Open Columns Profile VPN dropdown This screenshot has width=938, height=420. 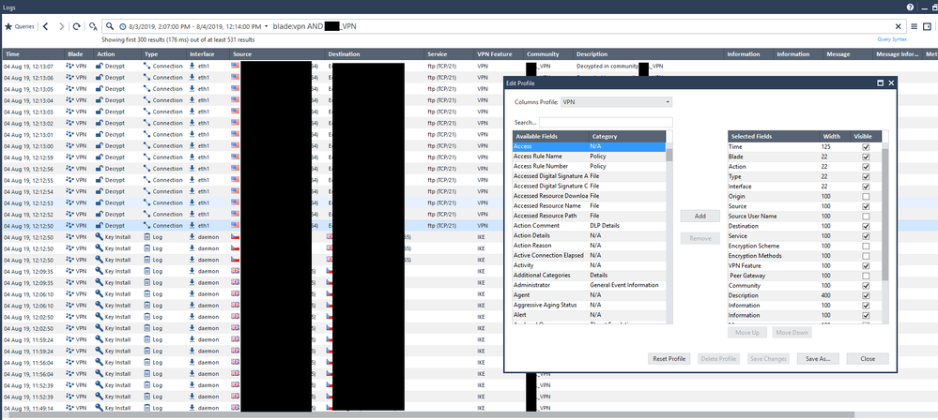(x=616, y=102)
